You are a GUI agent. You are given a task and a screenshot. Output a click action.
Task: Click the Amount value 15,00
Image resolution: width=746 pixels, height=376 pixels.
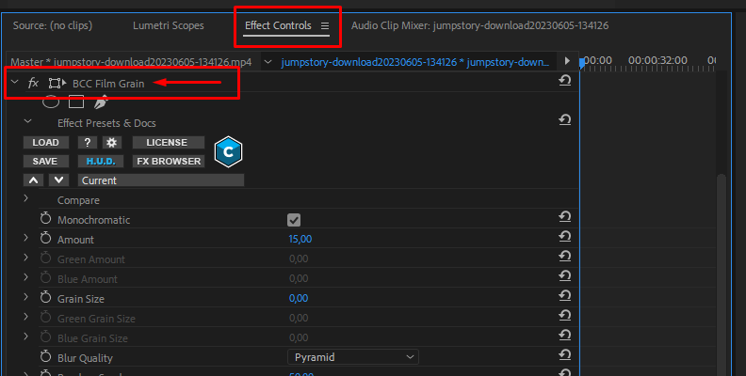pyautogui.click(x=300, y=240)
